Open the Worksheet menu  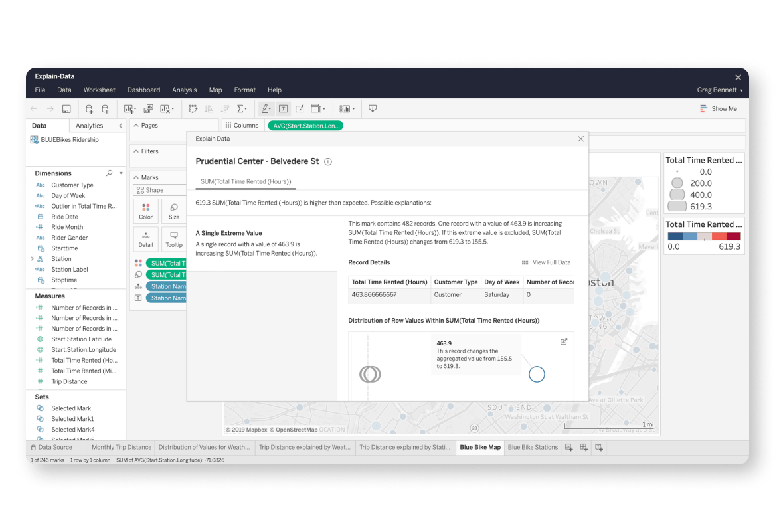[99, 90]
